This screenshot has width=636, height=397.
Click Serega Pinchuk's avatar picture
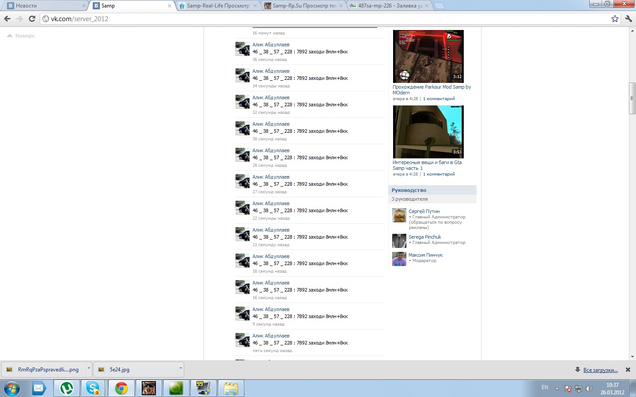click(x=399, y=241)
